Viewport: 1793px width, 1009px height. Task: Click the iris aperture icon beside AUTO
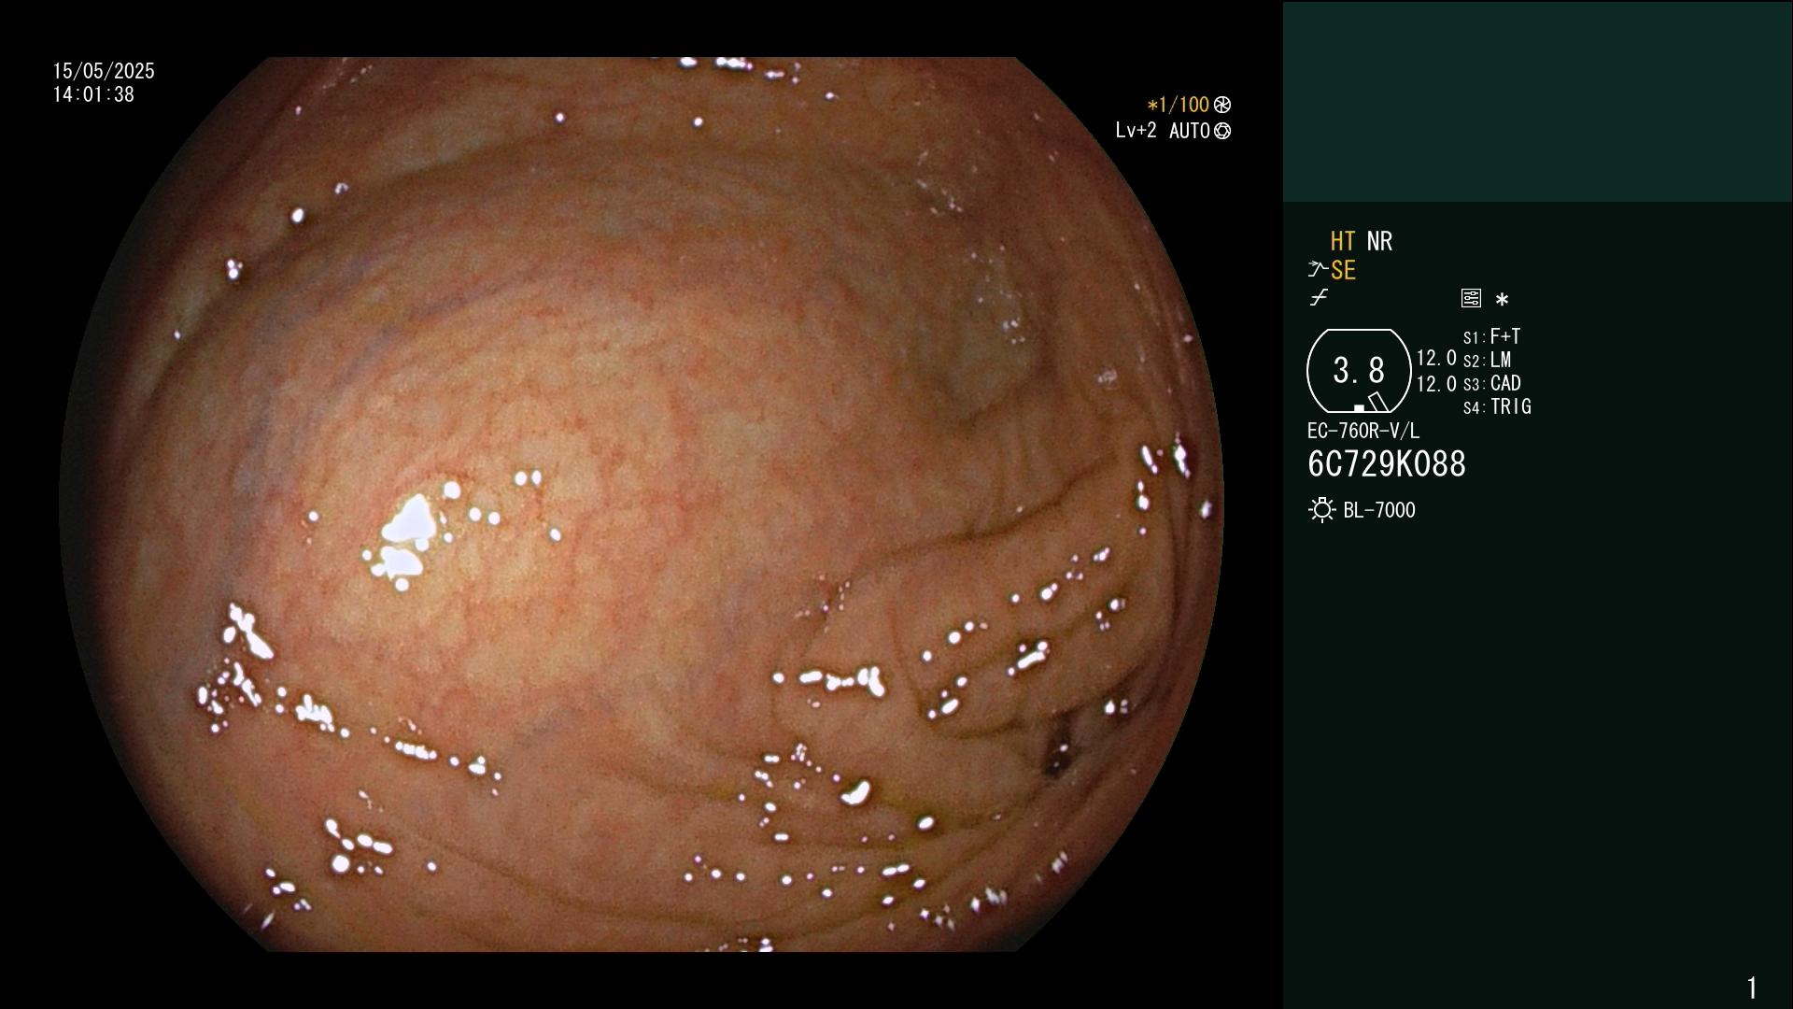tap(1222, 131)
